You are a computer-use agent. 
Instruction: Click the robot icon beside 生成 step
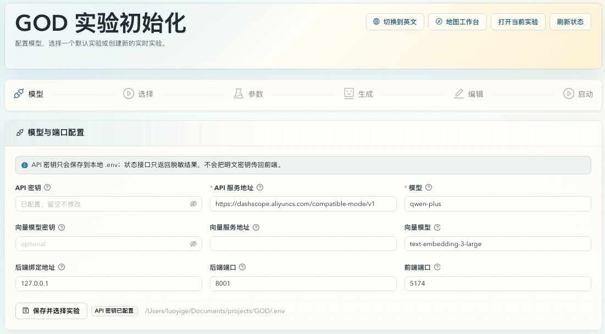click(349, 94)
